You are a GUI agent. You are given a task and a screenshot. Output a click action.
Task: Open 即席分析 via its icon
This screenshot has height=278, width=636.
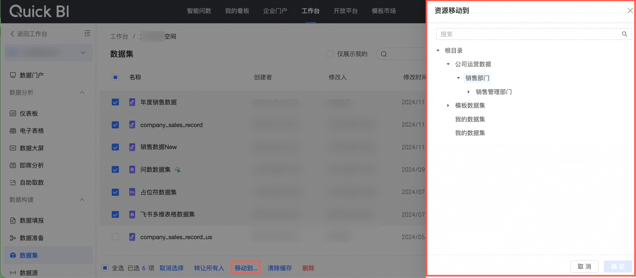13,166
